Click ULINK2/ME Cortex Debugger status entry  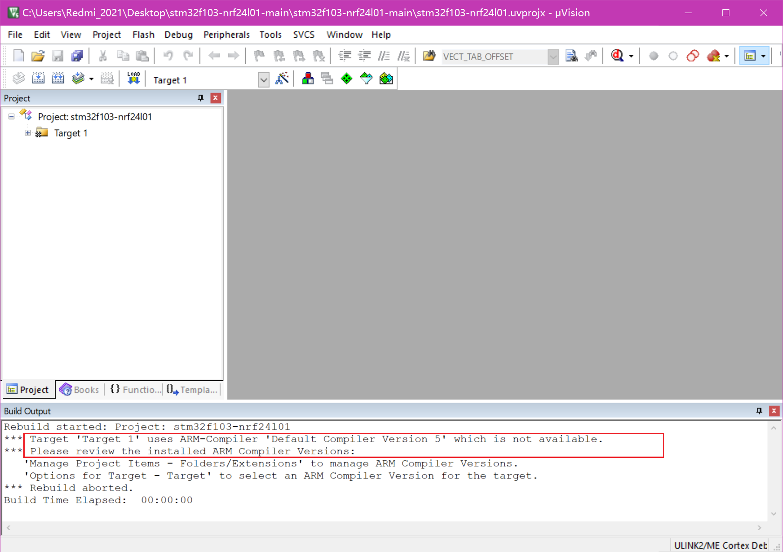720,545
